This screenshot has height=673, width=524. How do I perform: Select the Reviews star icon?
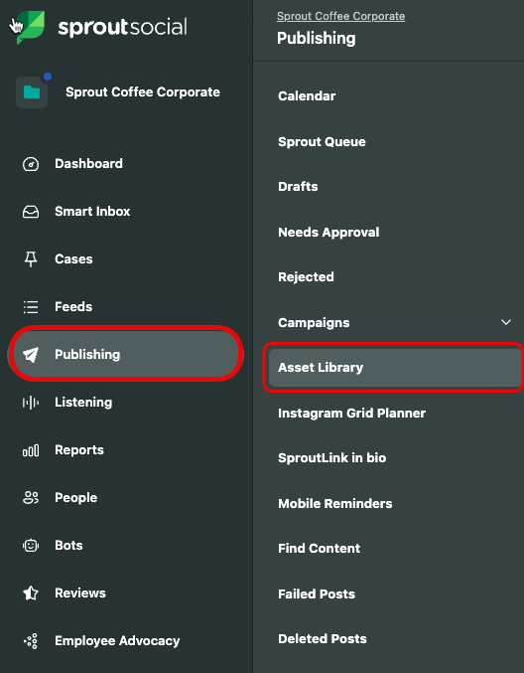pyautogui.click(x=31, y=593)
